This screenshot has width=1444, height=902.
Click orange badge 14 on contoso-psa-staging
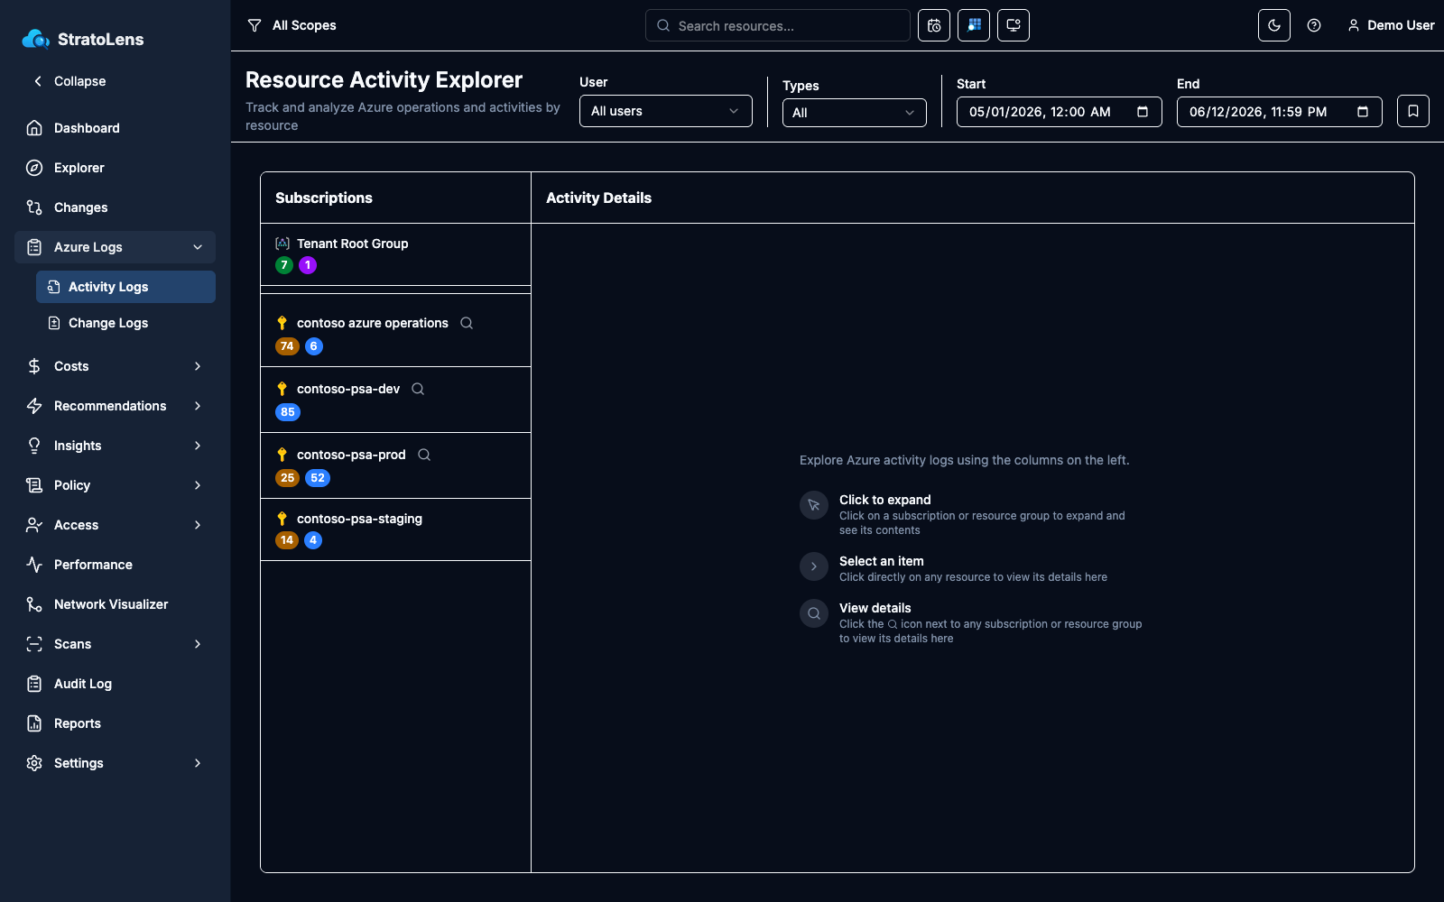tap(287, 540)
